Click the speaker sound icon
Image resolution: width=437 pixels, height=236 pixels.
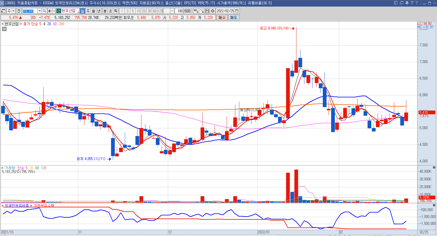click(50, 11)
